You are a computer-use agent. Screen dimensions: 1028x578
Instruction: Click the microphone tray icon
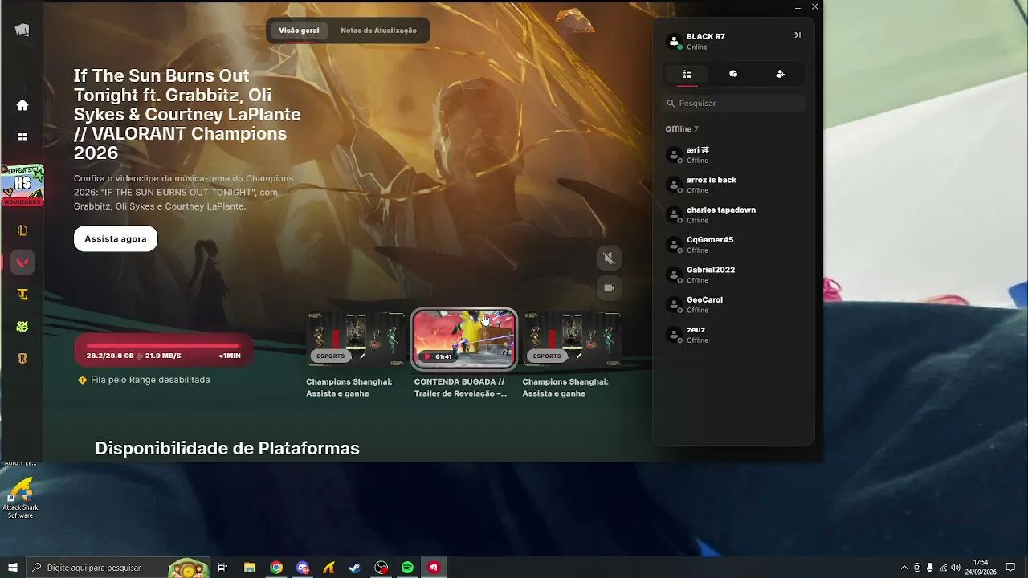click(x=930, y=568)
